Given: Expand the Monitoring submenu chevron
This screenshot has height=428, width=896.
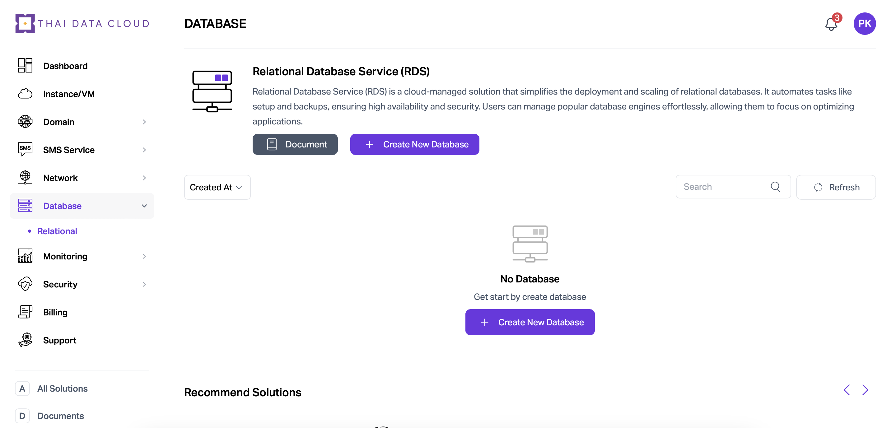Looking at the screenshot, I should pyautogui.click(x=144, y=256).
